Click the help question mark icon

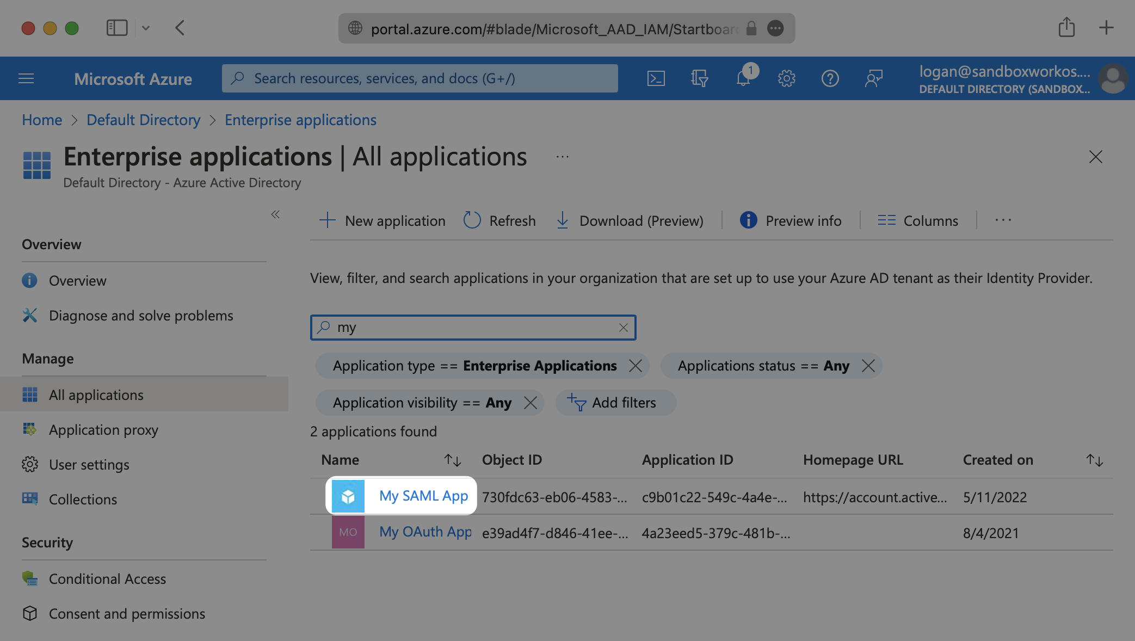pyautogui.click(x=830, y=78)
